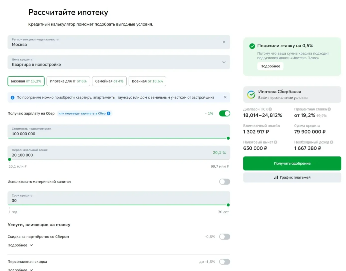Expand Подробнее under Скидка за партнёрство

click(x=20, y=245)
